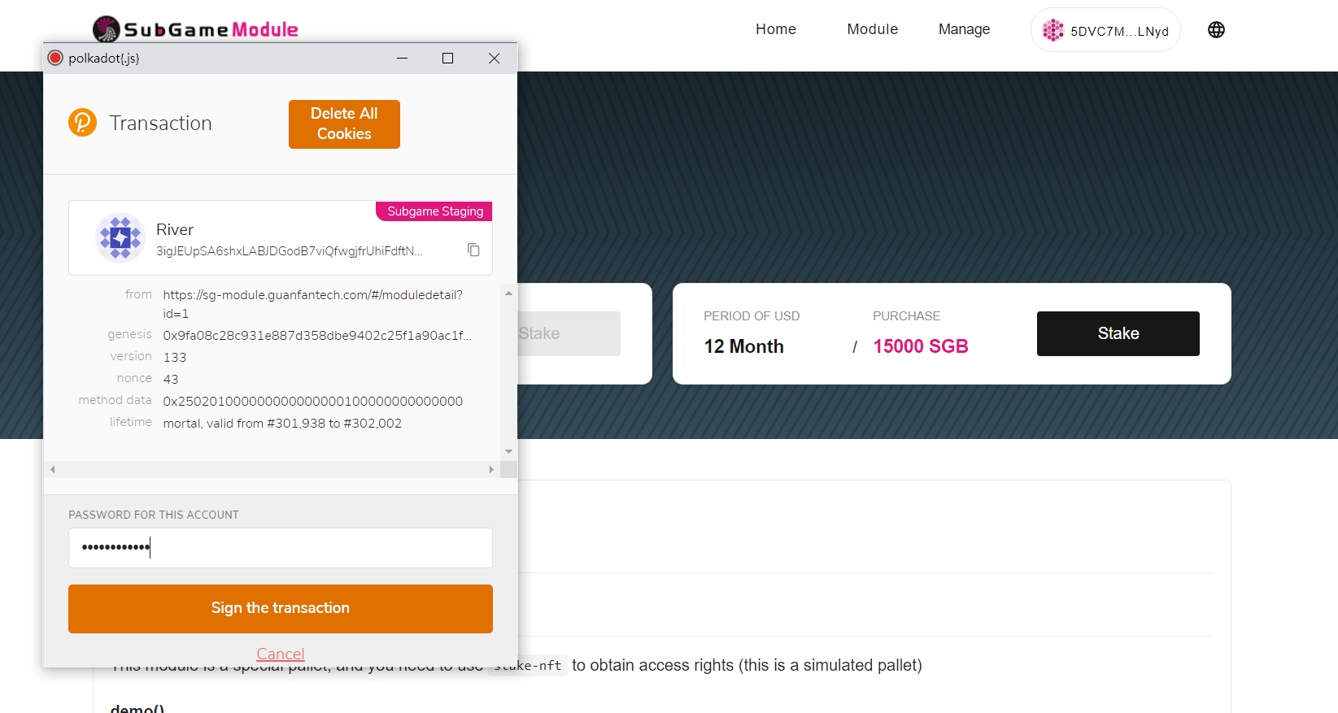Click the River account identicon
Screen dimensions: 1338x713
pyautogui.click(x=120, y=237)
